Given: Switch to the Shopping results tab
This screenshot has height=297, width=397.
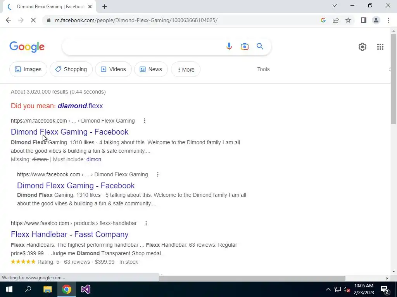Looking at the screenshot, I should 71,69.
